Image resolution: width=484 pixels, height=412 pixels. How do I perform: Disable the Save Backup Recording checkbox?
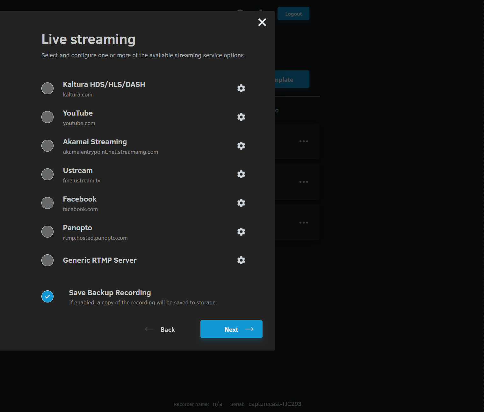coord(47,296)
